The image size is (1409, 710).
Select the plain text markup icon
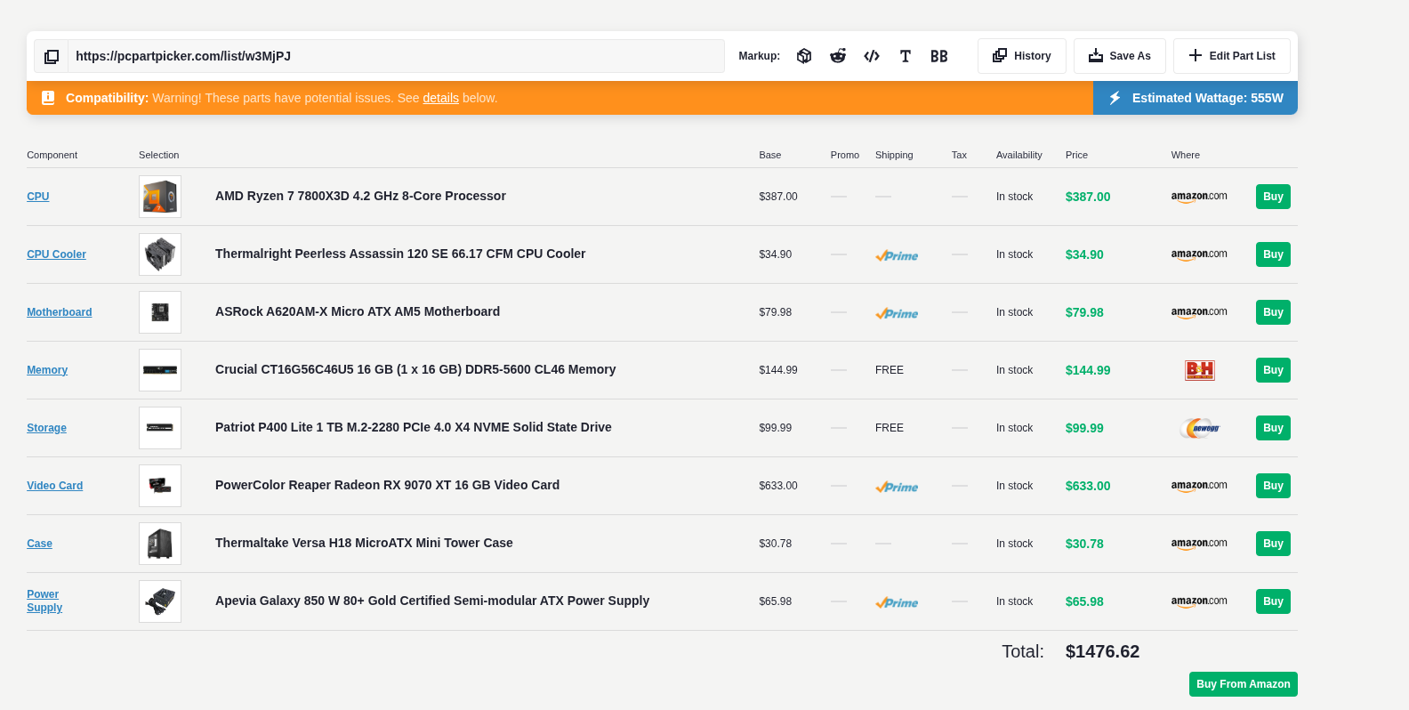pos(906,56)
